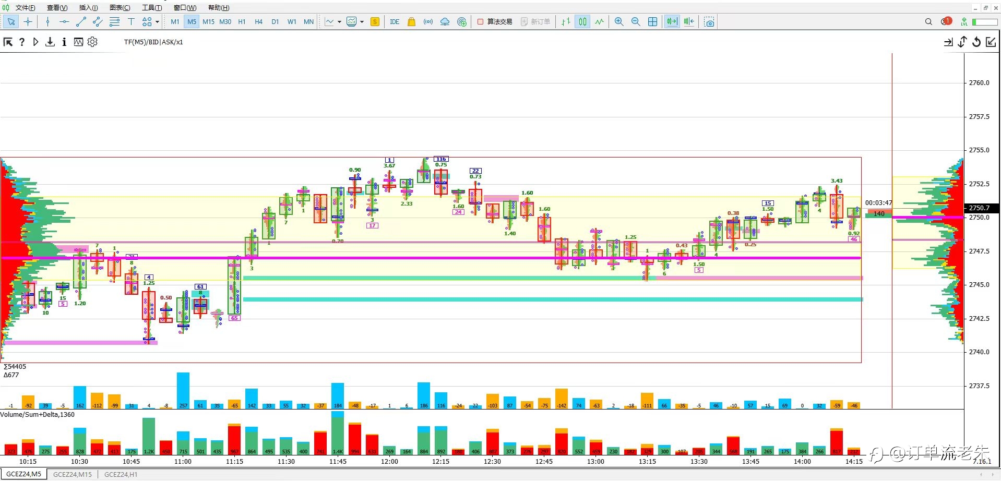Toggle chart auto-scroll to end
The width and height of the screenshot is (1001, 481).
pyautogui.click(x=672, y=21)
